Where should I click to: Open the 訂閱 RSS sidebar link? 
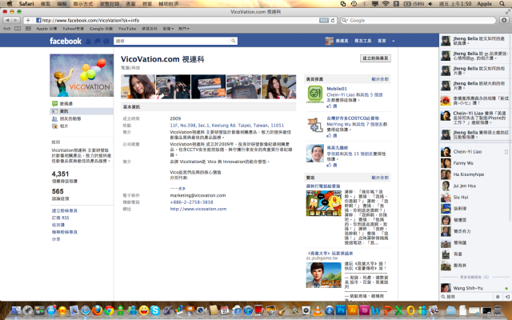click(x=61, y=218)
